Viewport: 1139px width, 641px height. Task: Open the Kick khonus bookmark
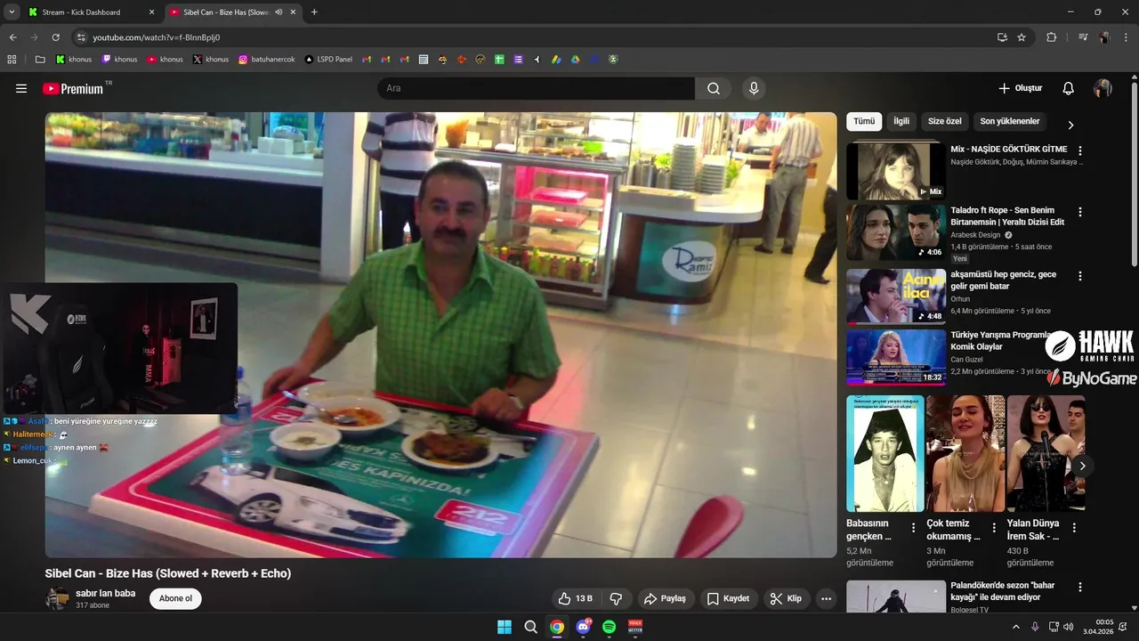[74, 60]
